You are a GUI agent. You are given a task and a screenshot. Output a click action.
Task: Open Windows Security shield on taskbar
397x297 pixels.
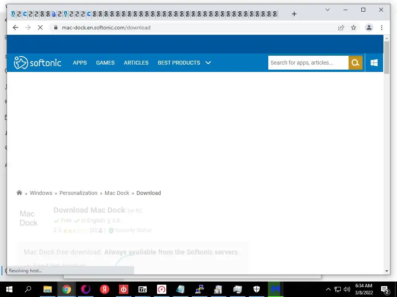coord(257,289)
